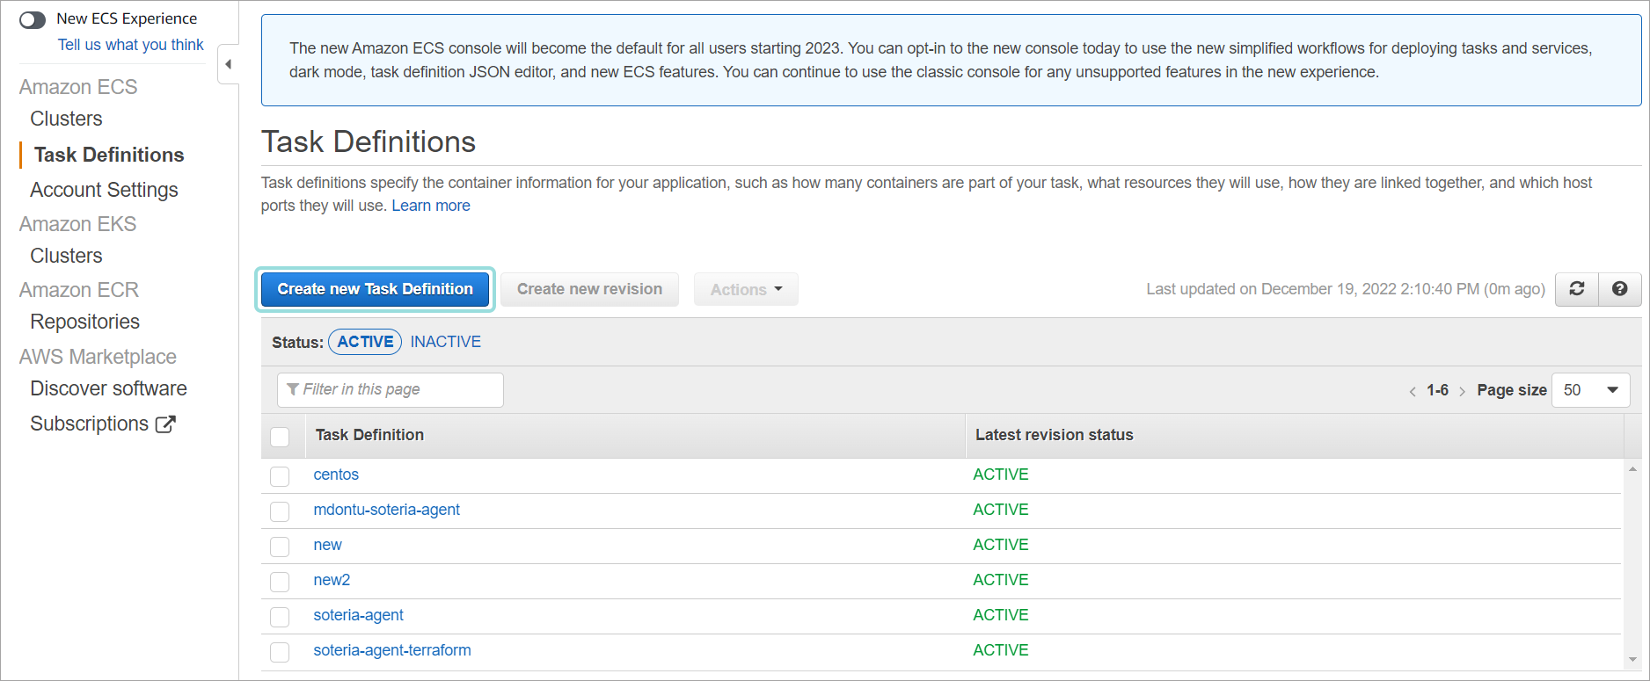Click the AWS Marketplace sidebar section label

pyautogui.click(x=98, y=357)
